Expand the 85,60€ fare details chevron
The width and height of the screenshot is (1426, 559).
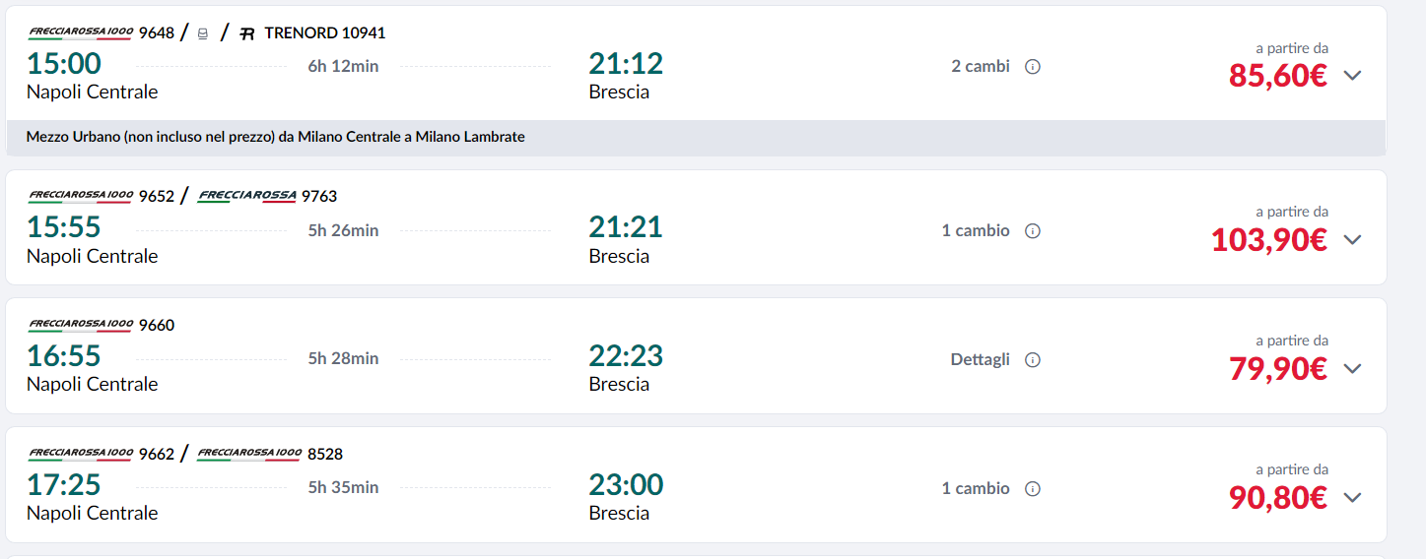click(x=1352, y=76)
